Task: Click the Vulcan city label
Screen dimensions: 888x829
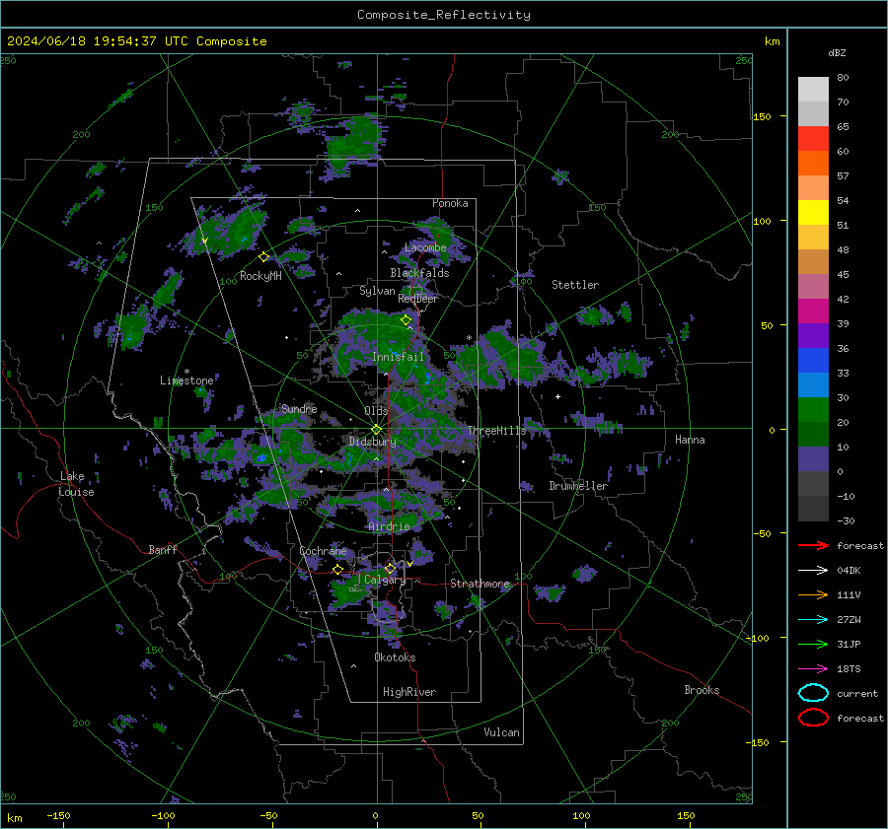Action: click(x=501, y=732)
